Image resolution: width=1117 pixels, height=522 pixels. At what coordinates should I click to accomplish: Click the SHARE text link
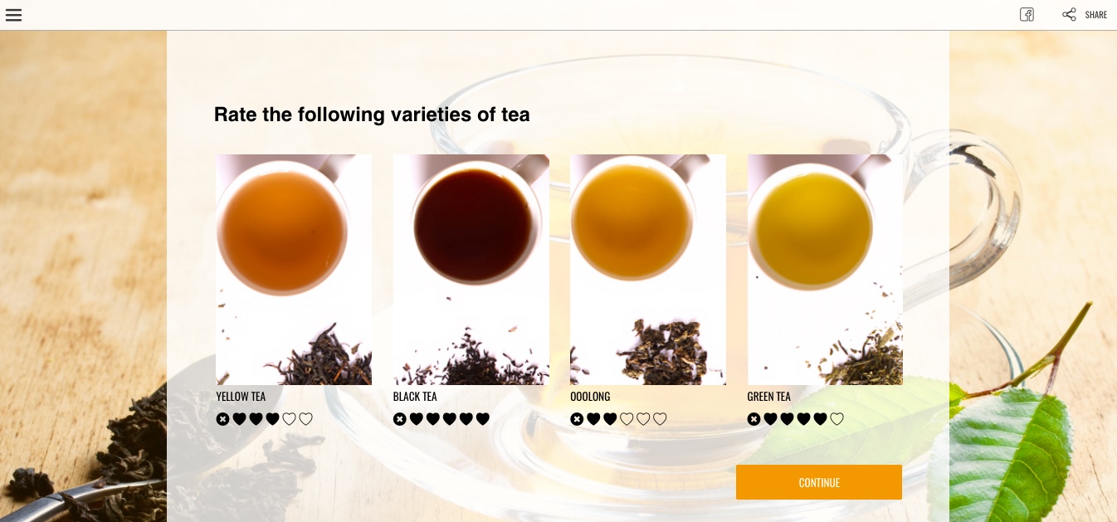(1096, 15)
